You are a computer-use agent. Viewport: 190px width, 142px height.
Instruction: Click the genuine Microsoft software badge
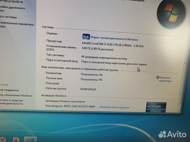pyautogui.click(x=156, y=107)
